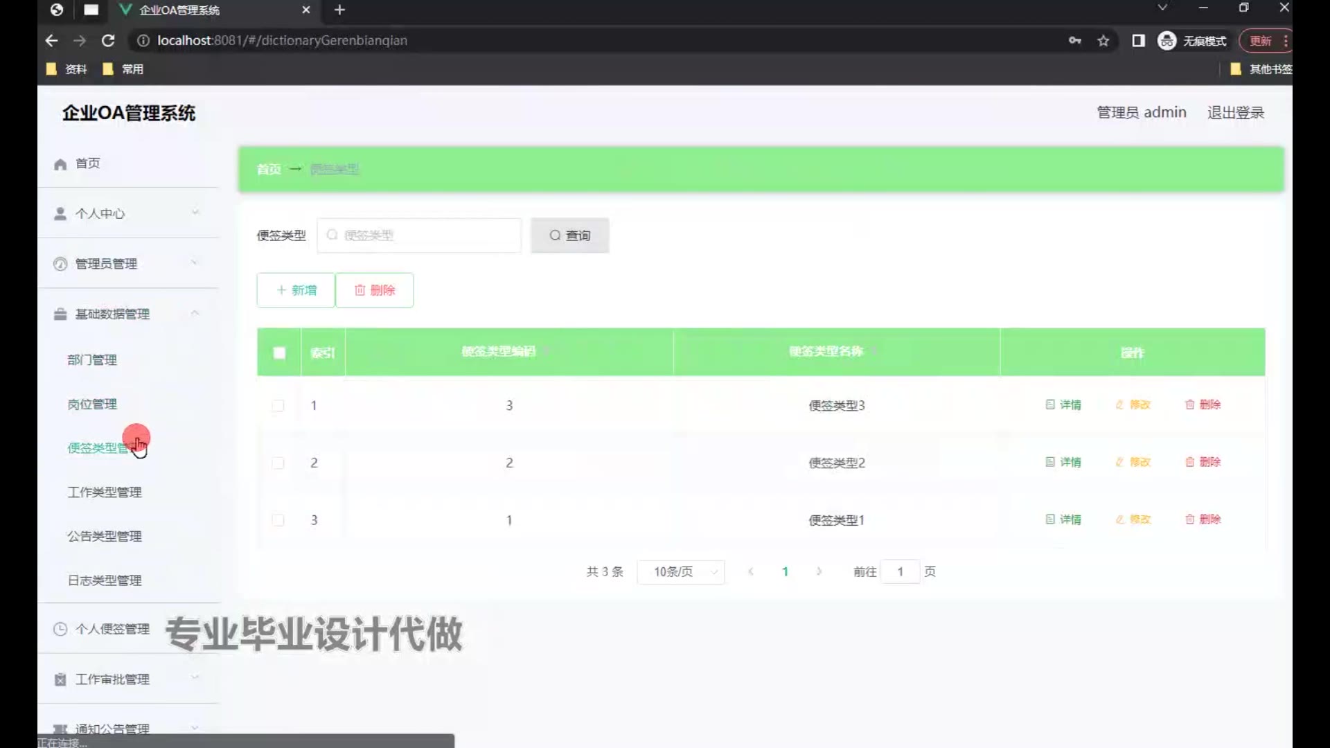Click the person icon beside 个人中心

(x=60, y=214)
